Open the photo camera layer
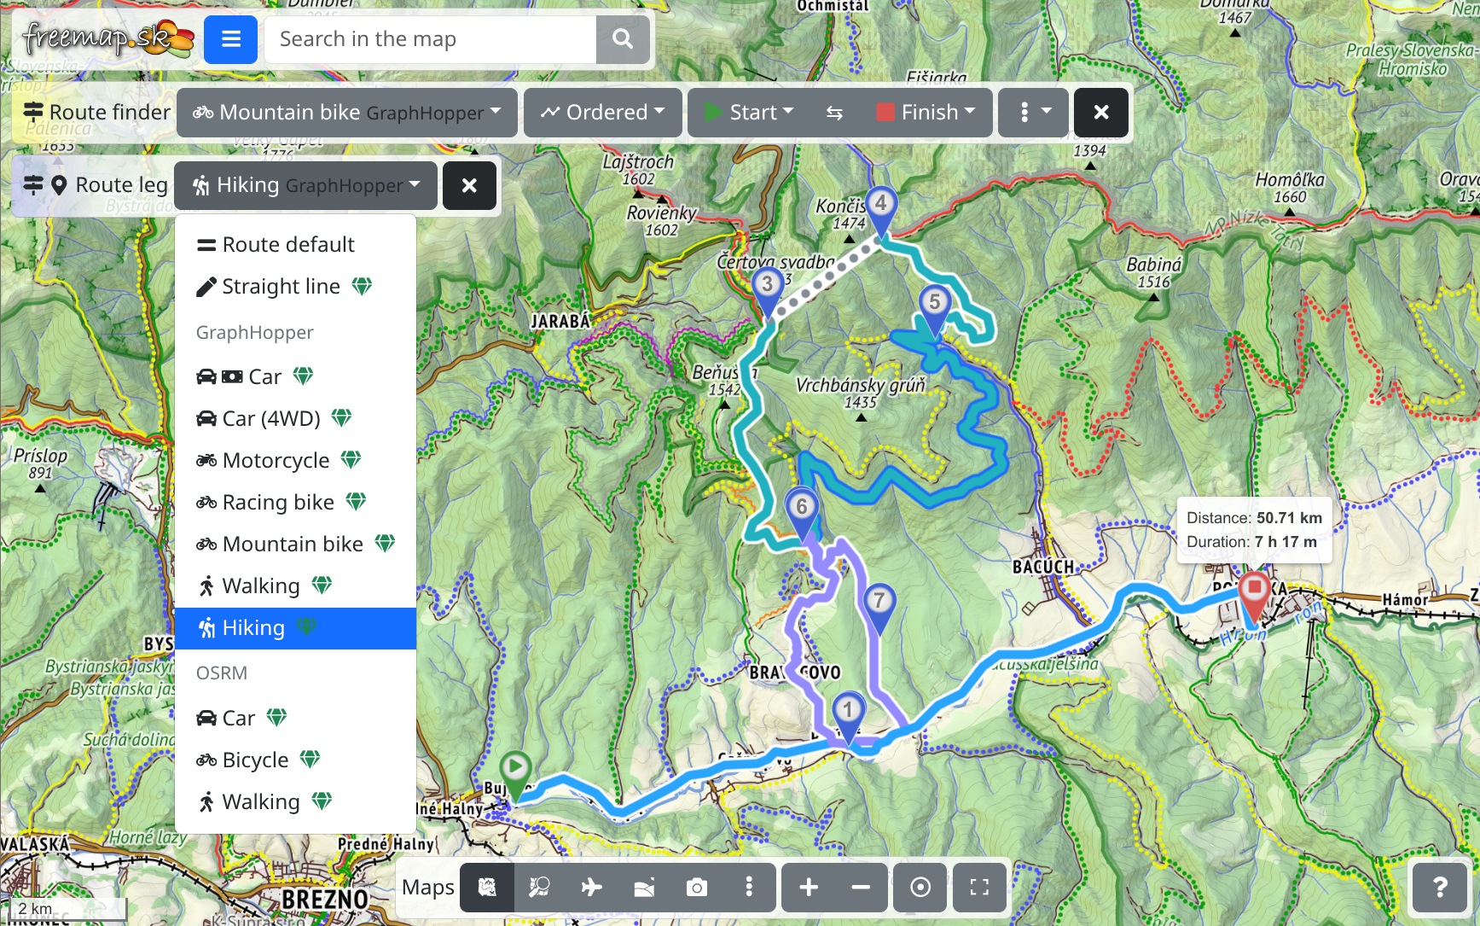Screen dimensions: 1480x926 coord(697,888)
